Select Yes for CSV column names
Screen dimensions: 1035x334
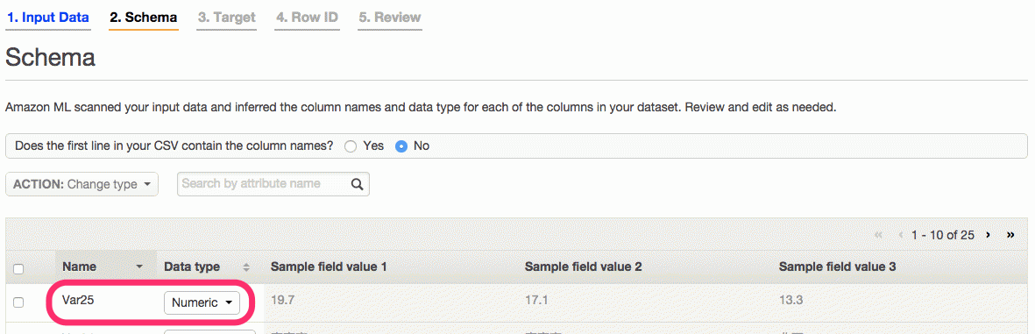click(x=351, y=146)
